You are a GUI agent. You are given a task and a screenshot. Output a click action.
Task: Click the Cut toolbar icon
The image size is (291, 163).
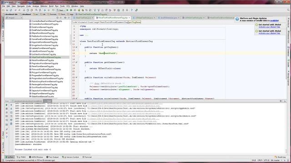(x=24, y=10)
